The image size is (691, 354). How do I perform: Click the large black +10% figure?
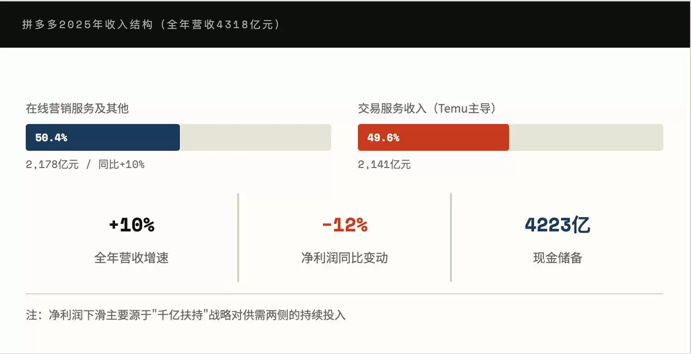(132, 225)
